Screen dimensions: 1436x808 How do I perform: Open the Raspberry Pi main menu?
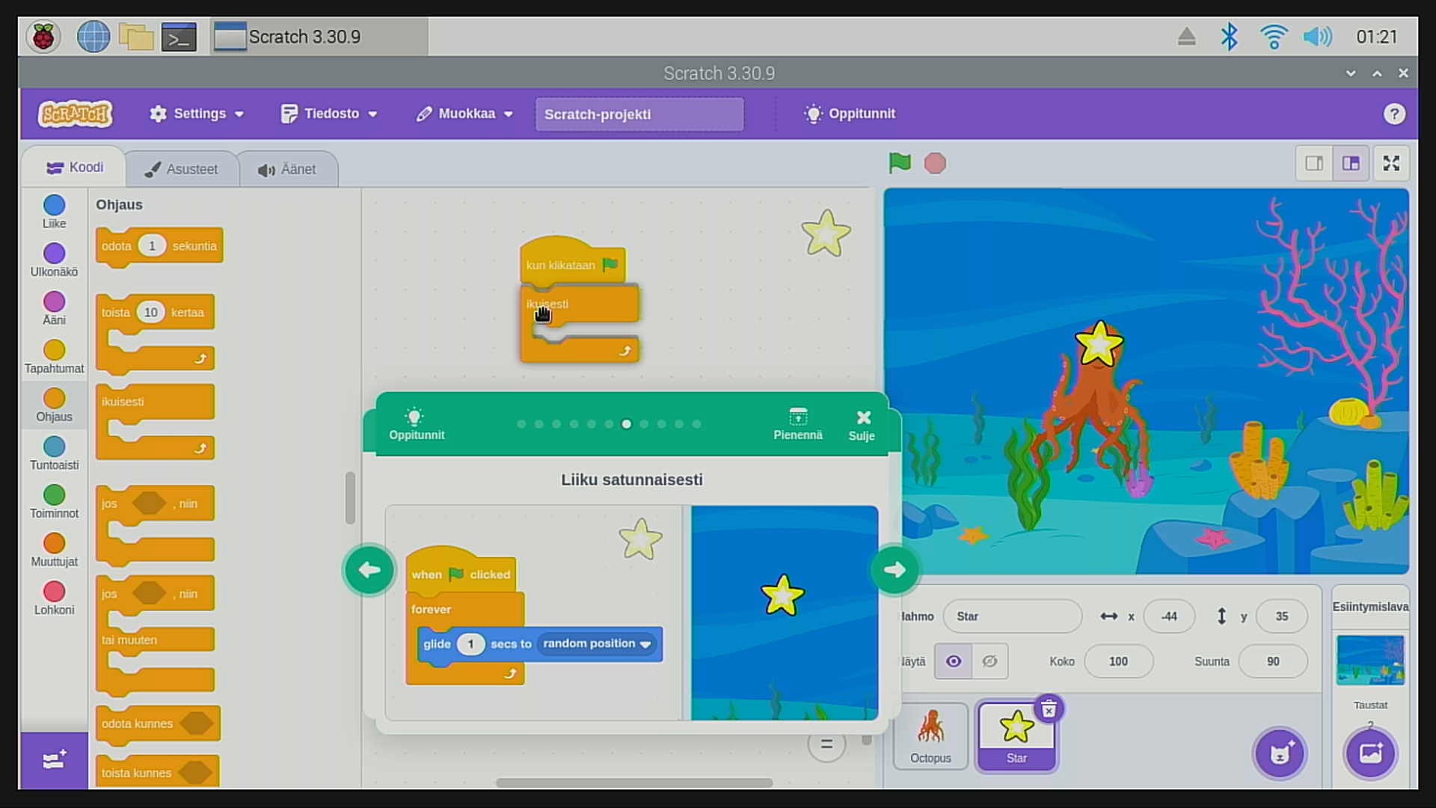point(43,37)
